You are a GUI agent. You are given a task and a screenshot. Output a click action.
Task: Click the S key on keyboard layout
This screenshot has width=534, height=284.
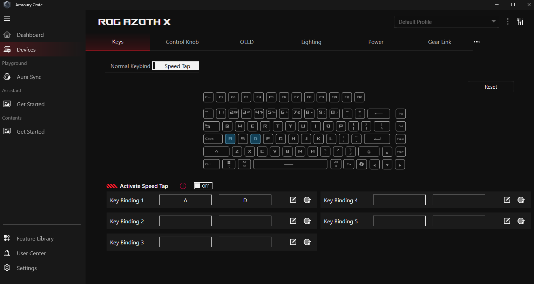(243, 139)
